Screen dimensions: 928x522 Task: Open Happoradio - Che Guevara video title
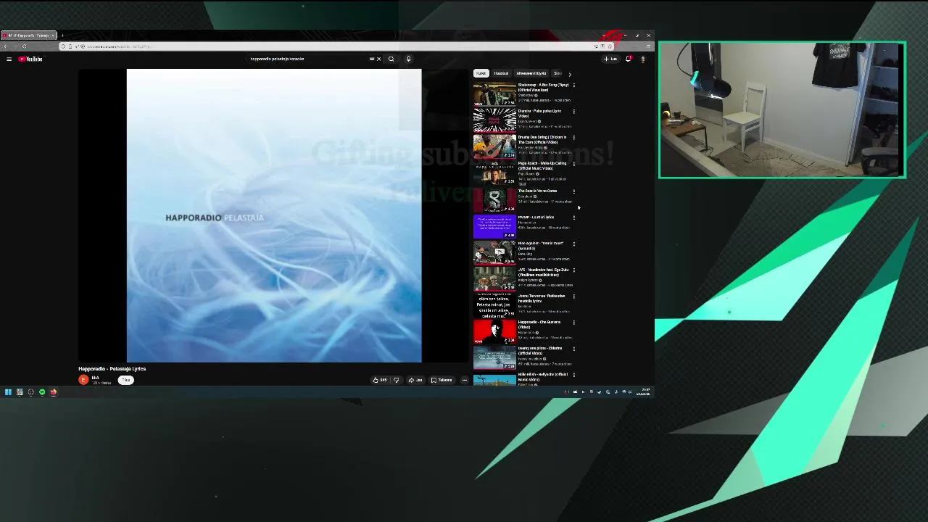[x=539, y=324]
